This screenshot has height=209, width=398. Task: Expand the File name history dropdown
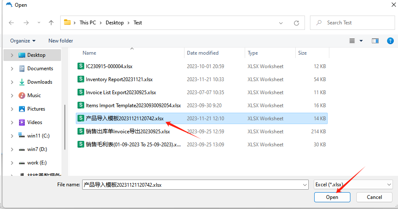coord(305,185)
